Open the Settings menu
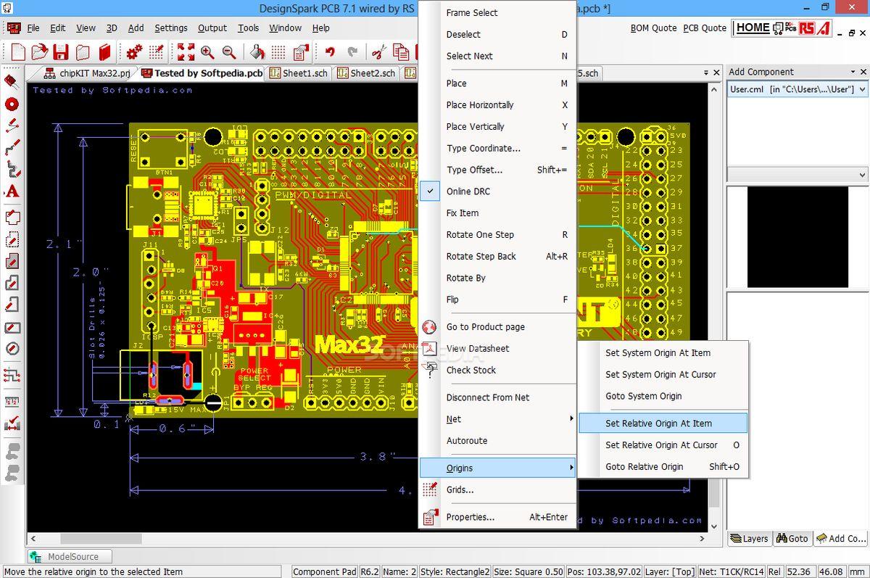870x578 pixels. click(x=170, y=28)
